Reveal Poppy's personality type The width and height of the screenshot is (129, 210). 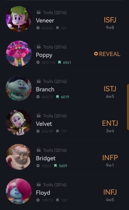107,54
